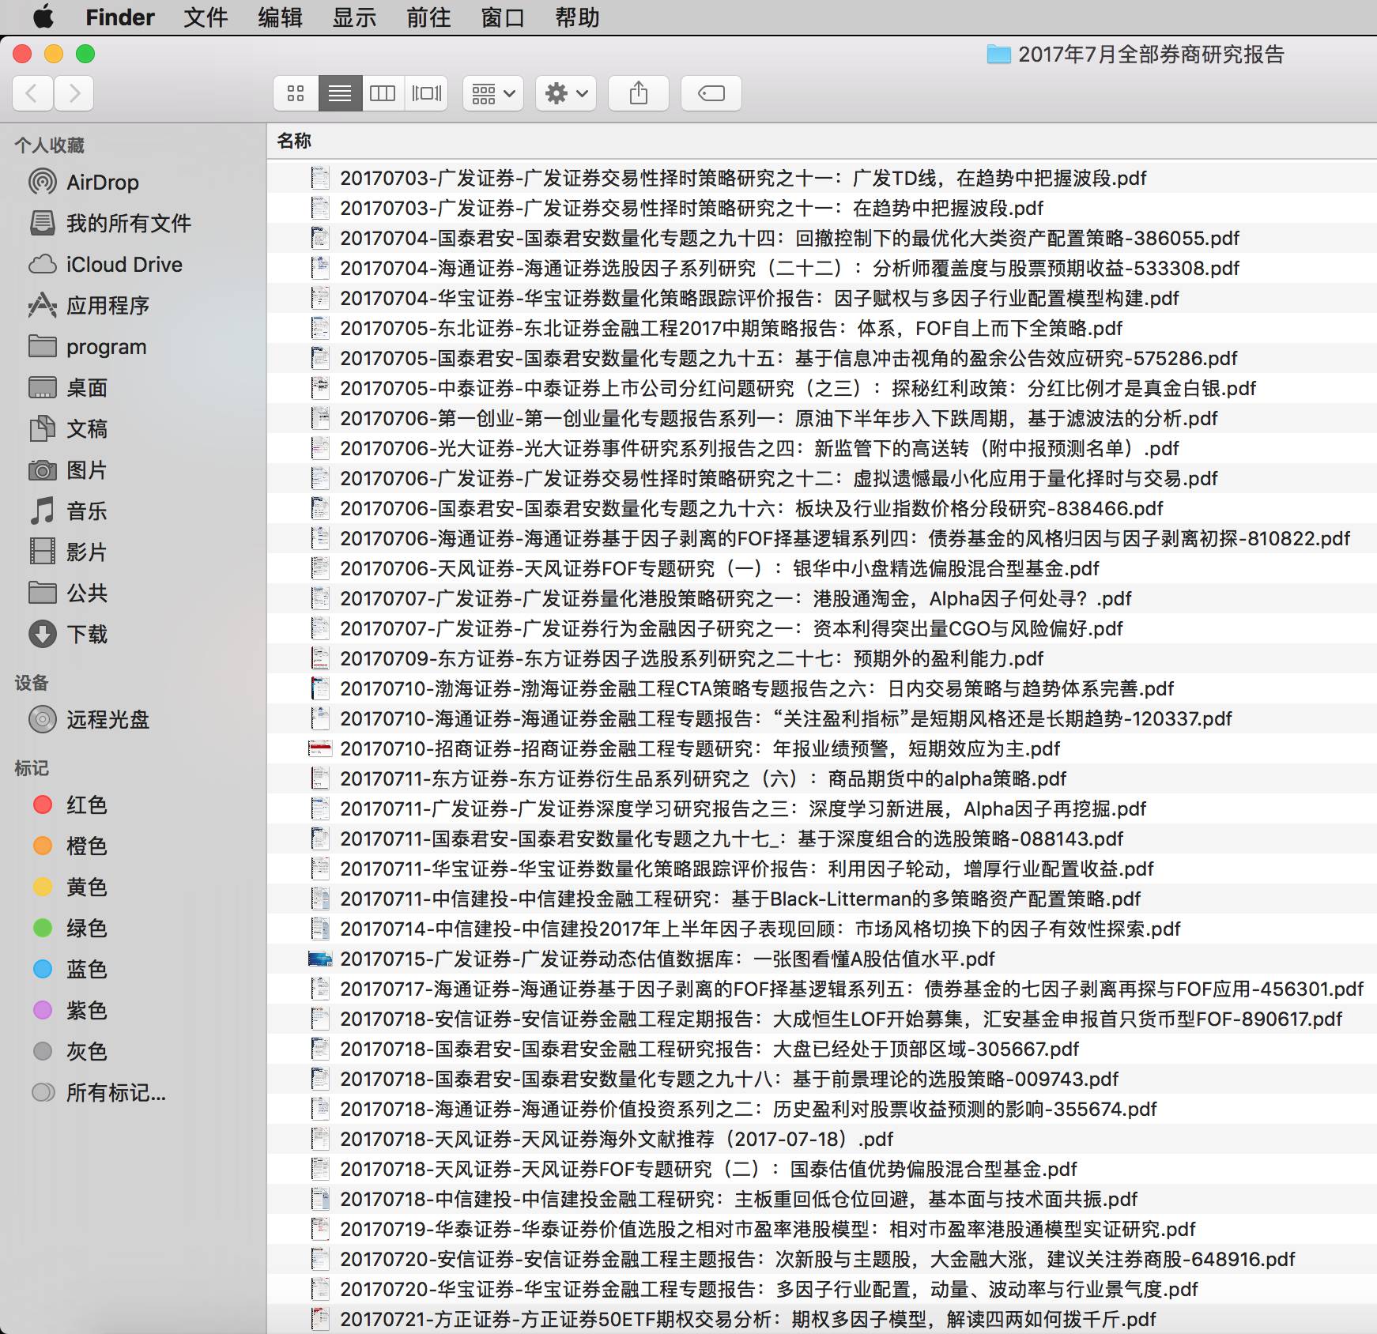
Task: Select the 华宝证券 多因子行业配置 动量 file
Action: (x=822, y=1289)
